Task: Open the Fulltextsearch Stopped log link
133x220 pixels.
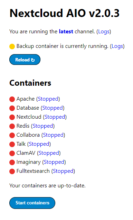Action: 63,171
